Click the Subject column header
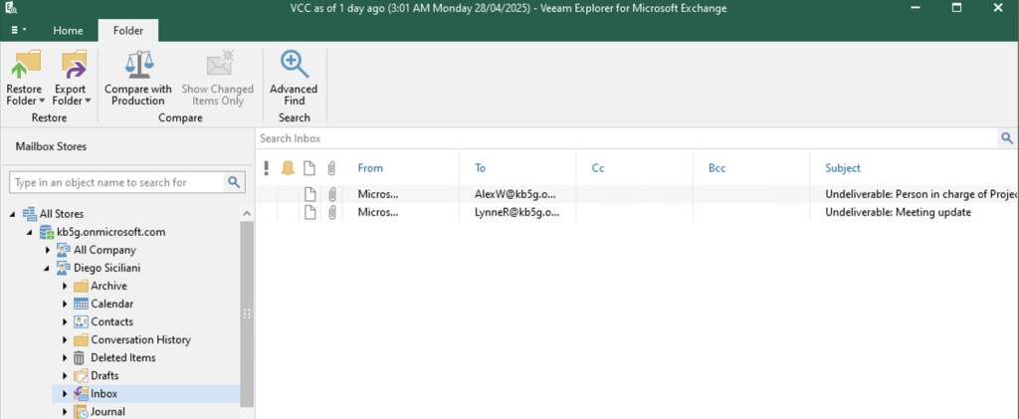Viewport: 1019px width, 419px height. 843,168
